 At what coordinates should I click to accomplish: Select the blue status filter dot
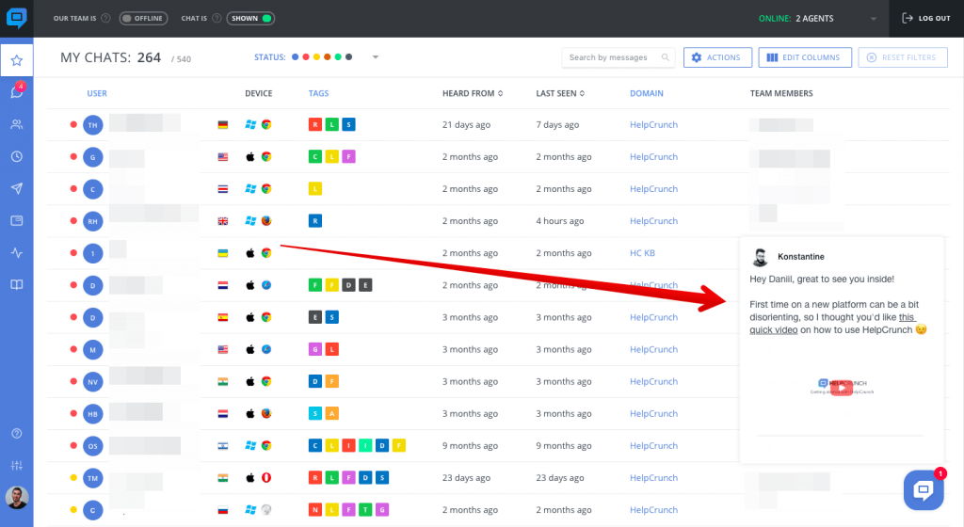click(x=295, y=57)
